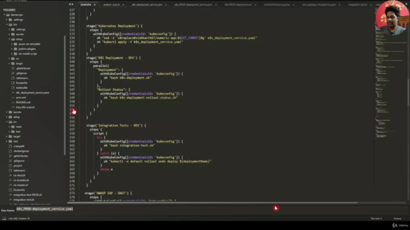Switch to the Jenkinsfile tab

point(86,4)
